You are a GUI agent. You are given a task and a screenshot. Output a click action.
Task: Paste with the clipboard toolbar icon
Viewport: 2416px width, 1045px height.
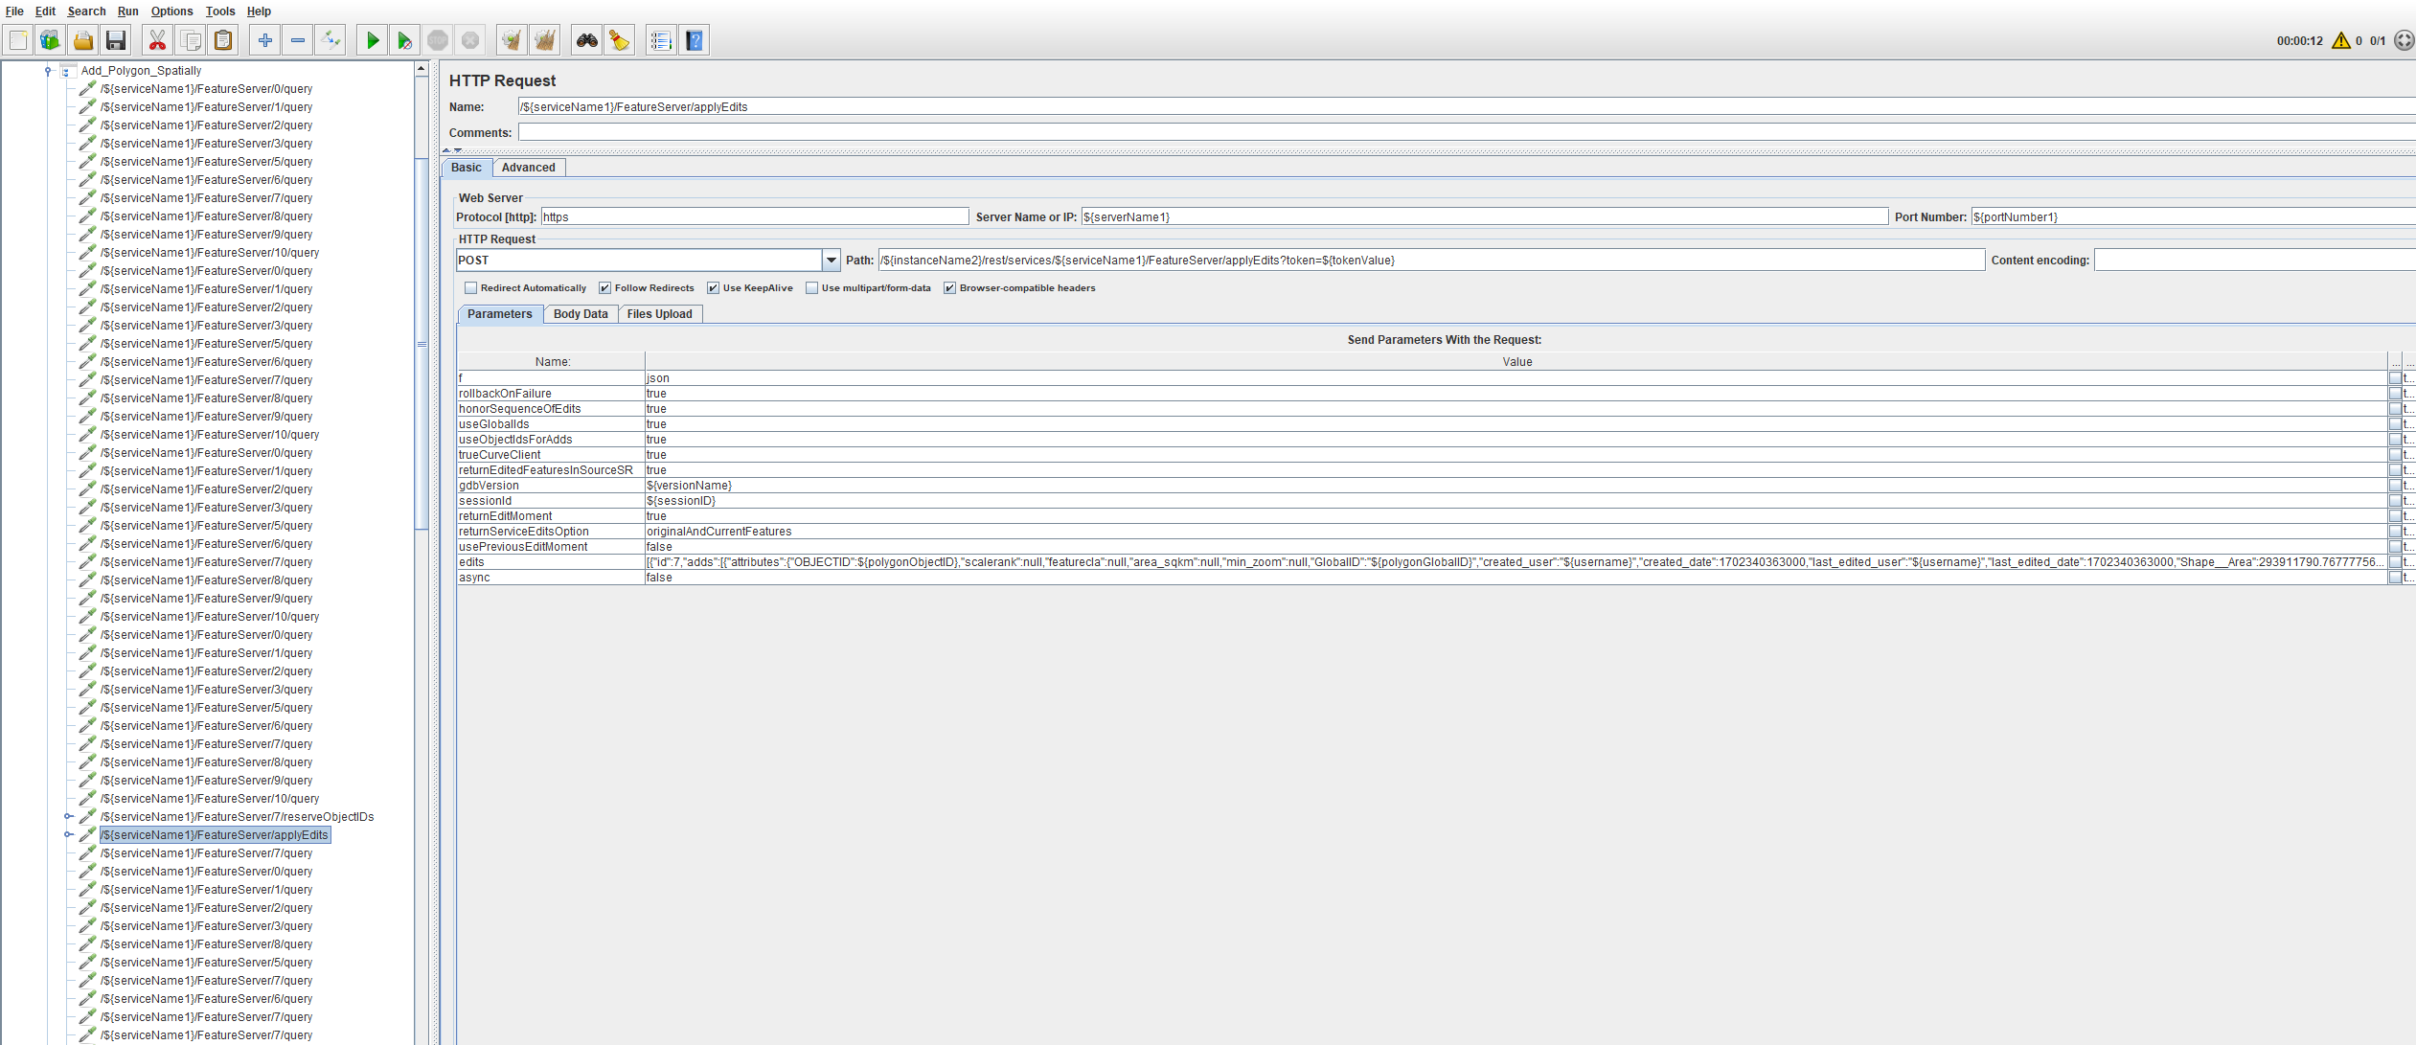pyautogui.click(x=223, y=40)
